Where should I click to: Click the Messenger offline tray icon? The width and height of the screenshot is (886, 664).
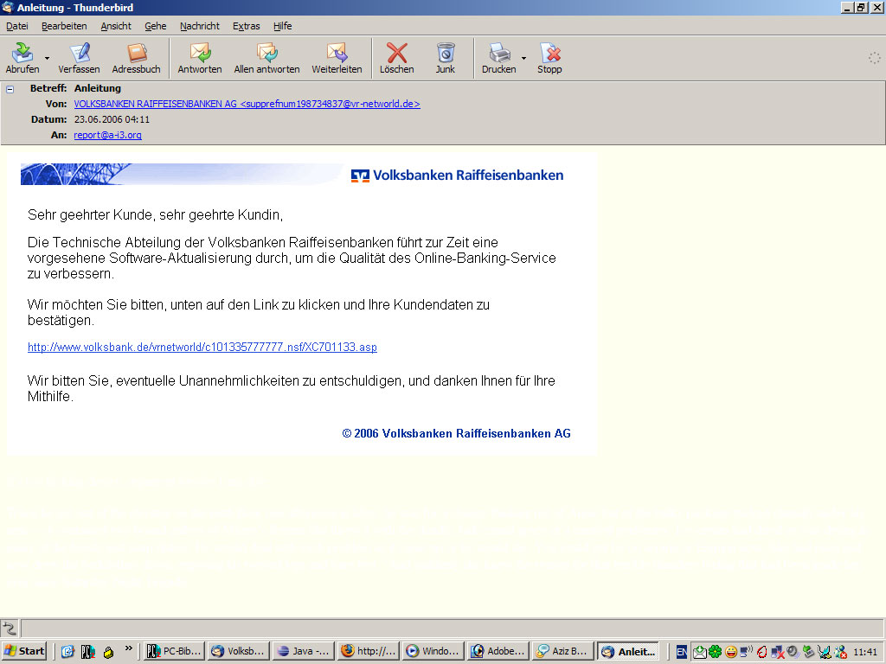840,652
